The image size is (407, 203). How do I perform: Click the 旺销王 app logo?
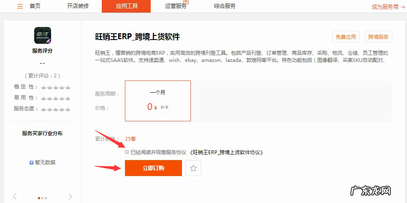point(43,35)
